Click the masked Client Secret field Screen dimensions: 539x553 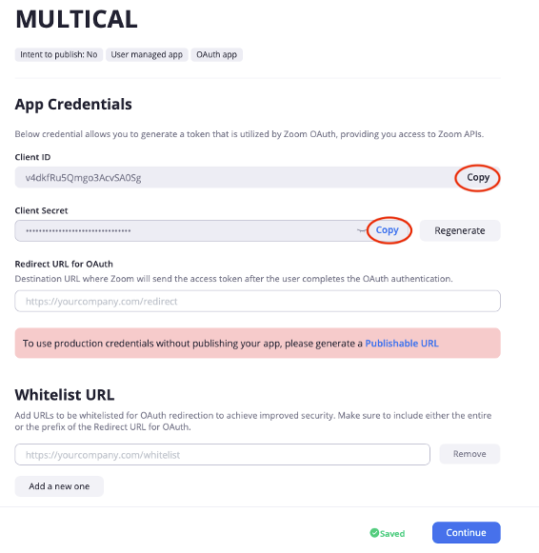click(185, 231)
